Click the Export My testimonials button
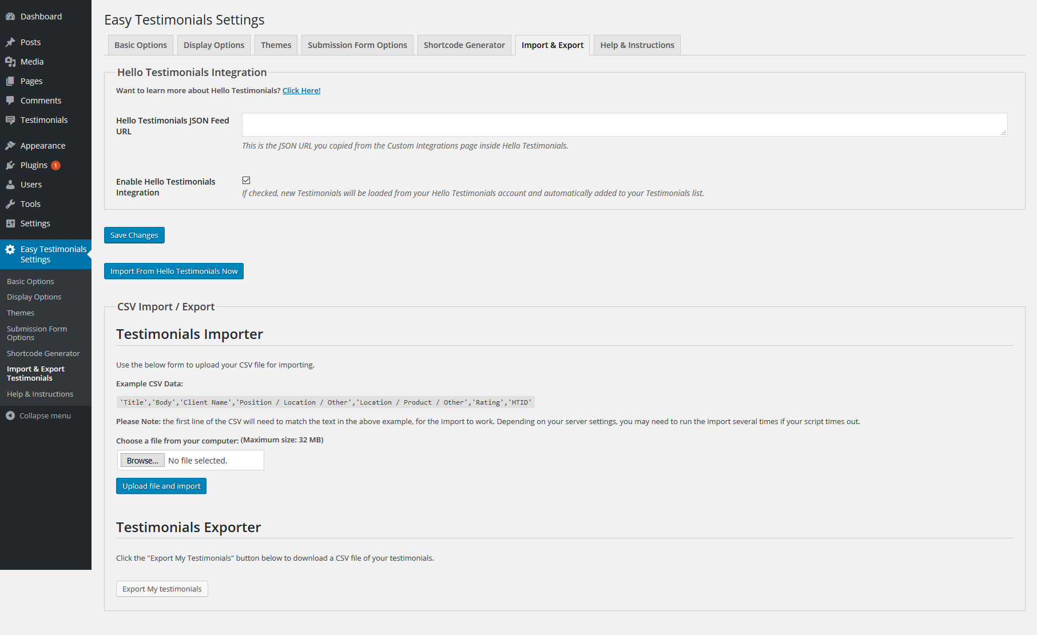Image resolution: width=1037 pixels, height=635 pixels. click(162, 589)
